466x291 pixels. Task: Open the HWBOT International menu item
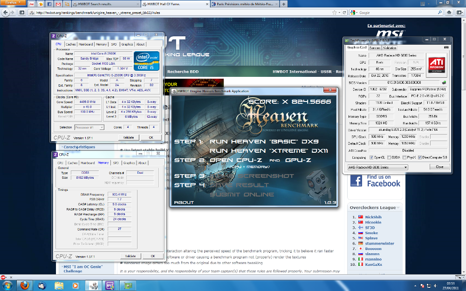pos(295,72)
